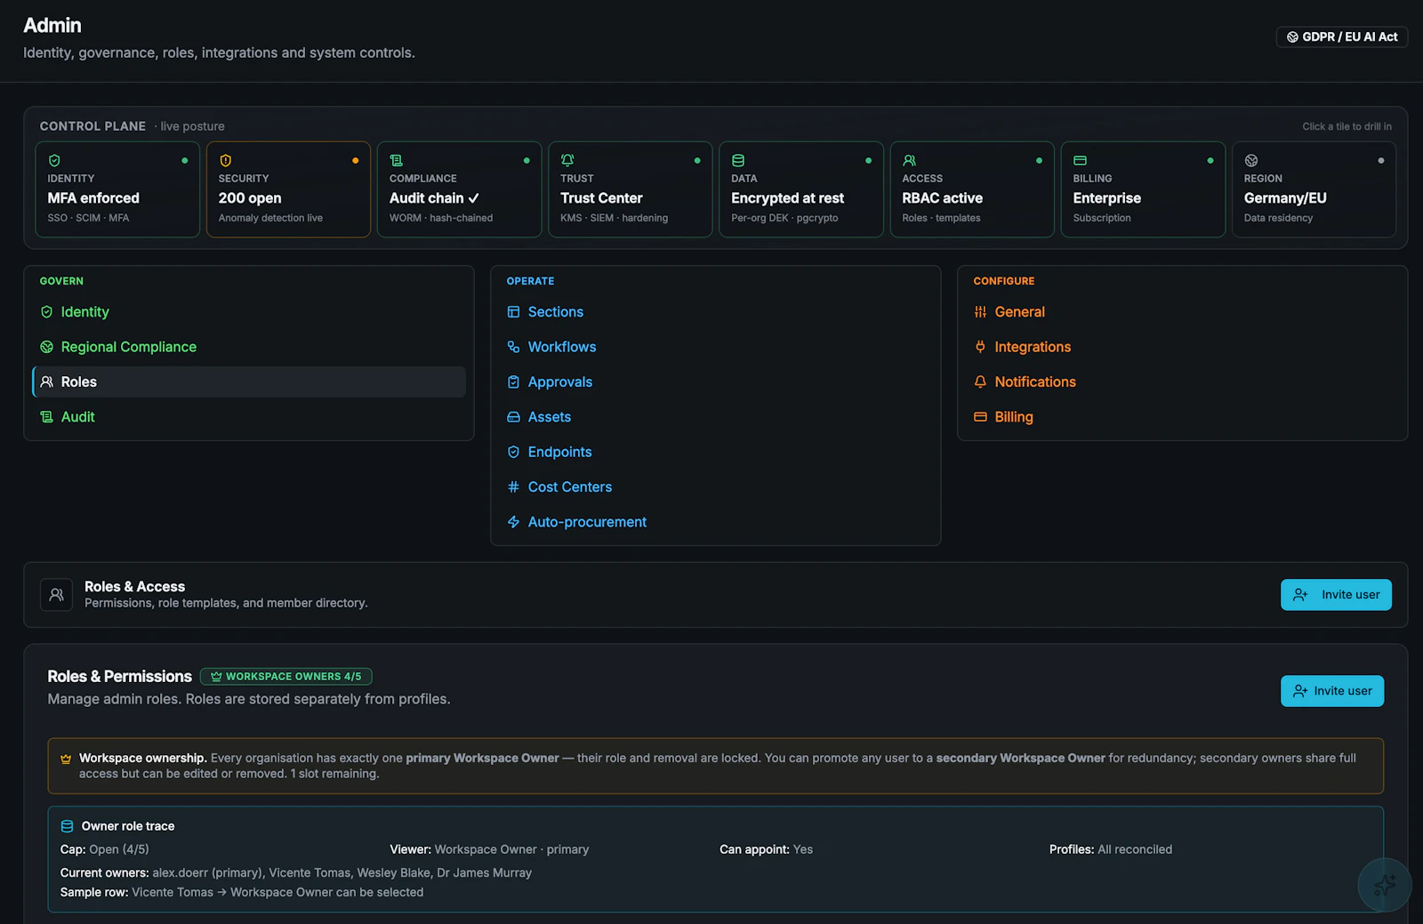
Task: Click the Identity shield icon under Govern
Action: [47, 312]
